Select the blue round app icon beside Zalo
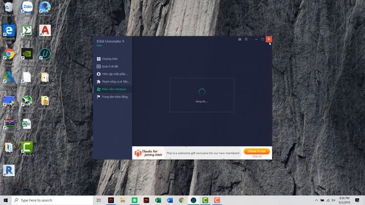This screenshot has width=365, height=205. (44, 9)
